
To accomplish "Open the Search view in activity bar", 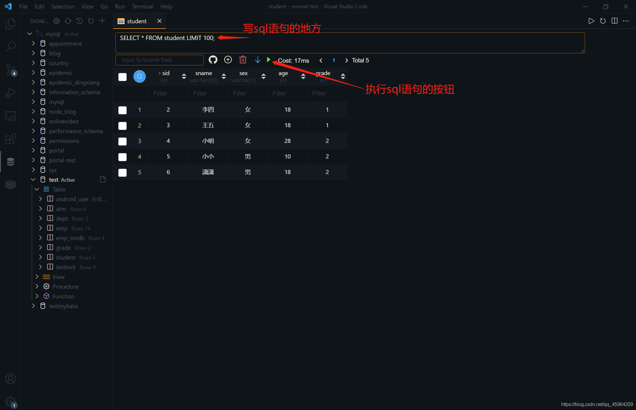I will [x=11, y=47].
